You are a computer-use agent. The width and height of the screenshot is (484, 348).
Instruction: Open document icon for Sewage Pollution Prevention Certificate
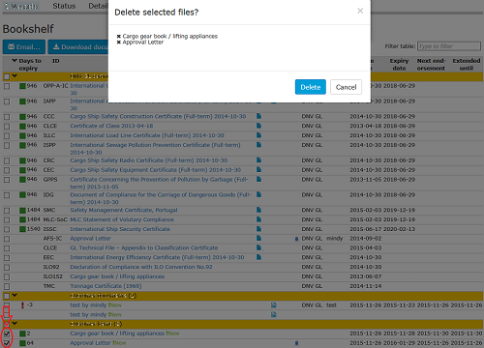click(258, 145)
